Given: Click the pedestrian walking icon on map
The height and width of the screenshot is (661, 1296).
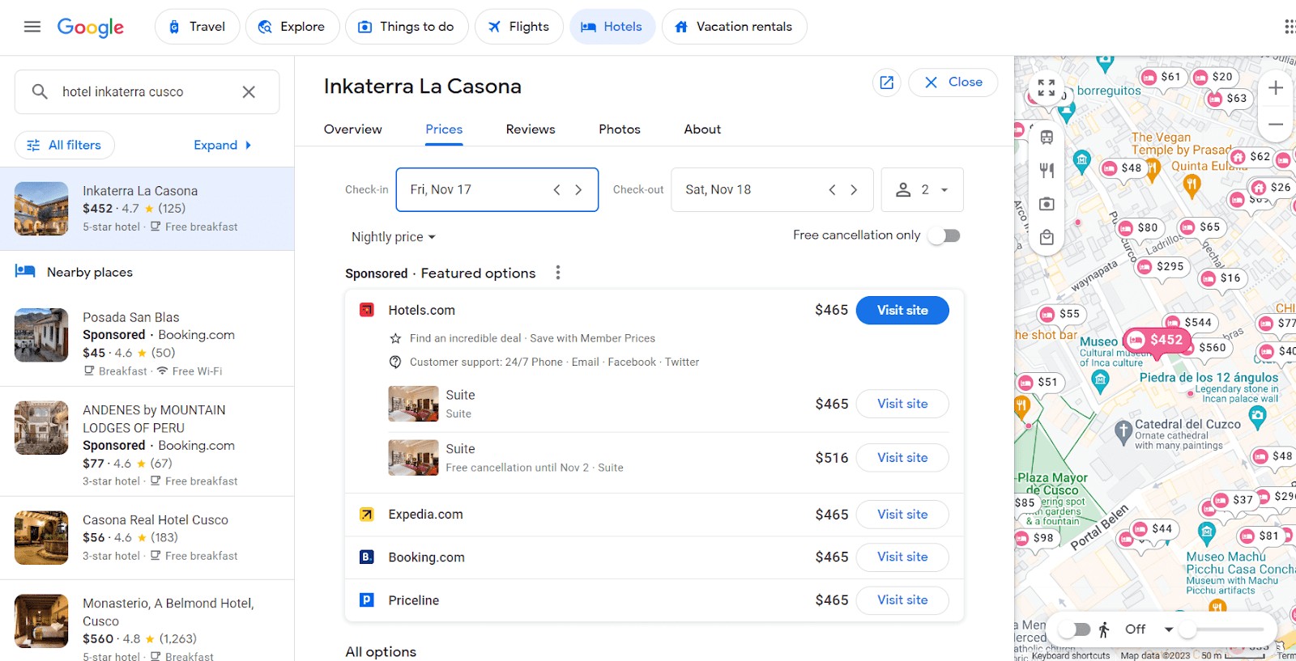Looking at the screenshot, I should (x=1104, y=629).
